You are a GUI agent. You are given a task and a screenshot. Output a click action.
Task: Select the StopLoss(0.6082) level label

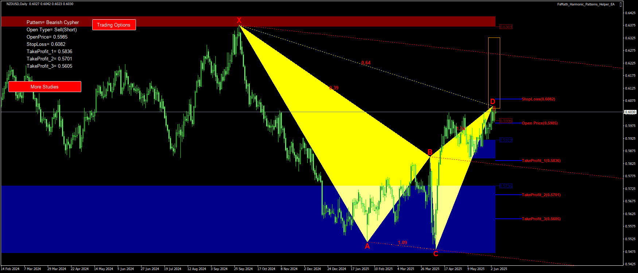pos(538,99)
